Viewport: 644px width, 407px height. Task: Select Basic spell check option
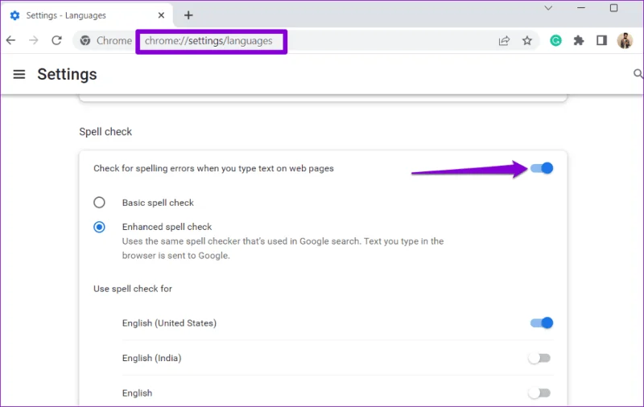[99, 202]
